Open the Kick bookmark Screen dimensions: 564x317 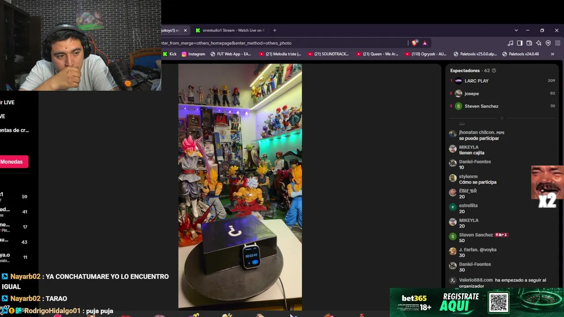coord(170,54)
